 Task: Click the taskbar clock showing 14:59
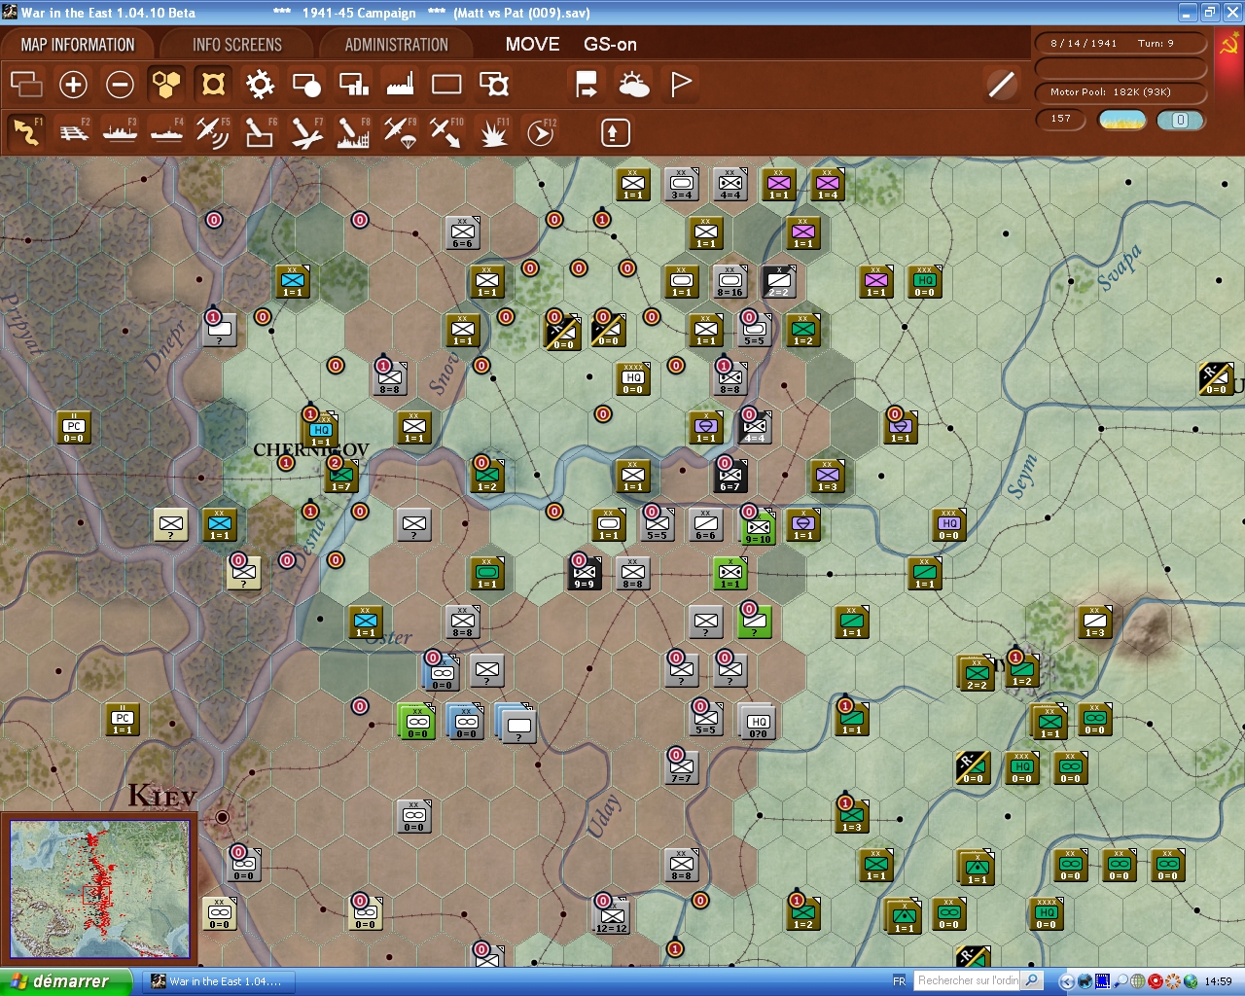1218,981
